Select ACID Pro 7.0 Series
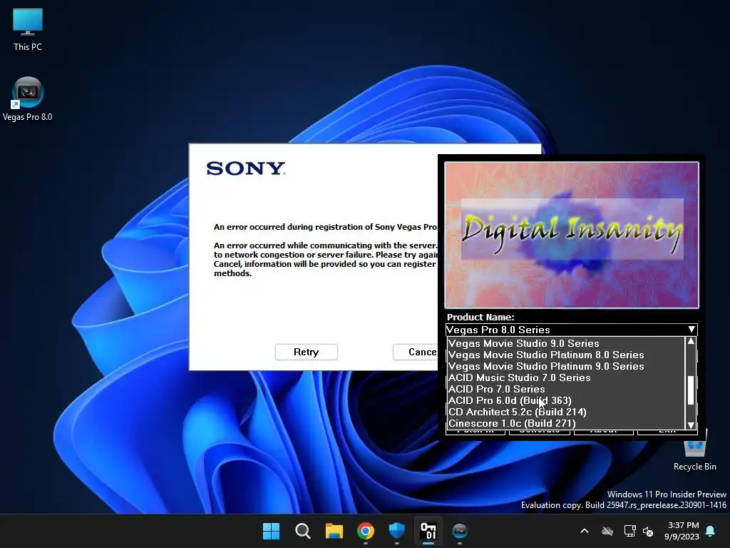This screenshot has height=548, width=730. [x=565, y=389]
